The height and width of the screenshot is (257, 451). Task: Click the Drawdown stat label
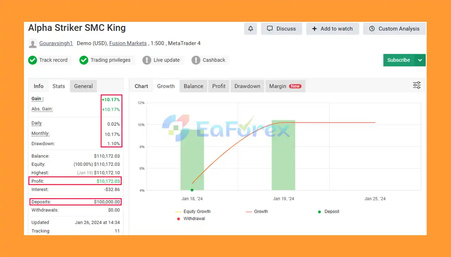pos(43,144)
